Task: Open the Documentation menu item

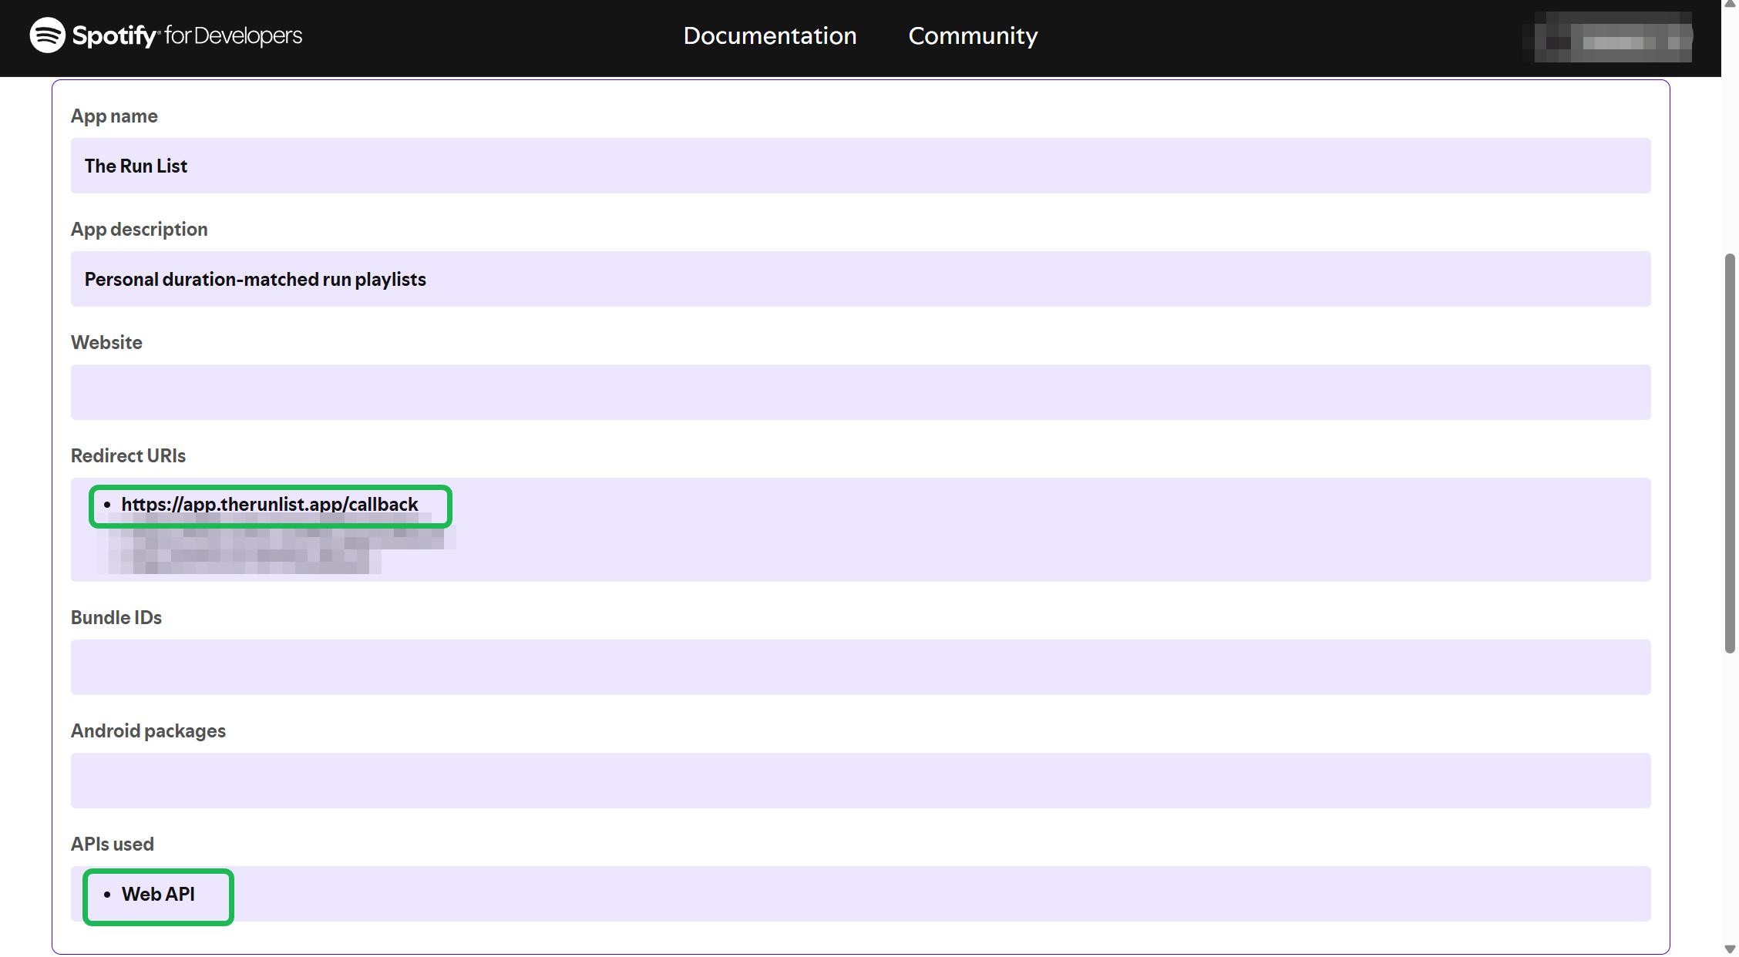Action: [769, 35]
